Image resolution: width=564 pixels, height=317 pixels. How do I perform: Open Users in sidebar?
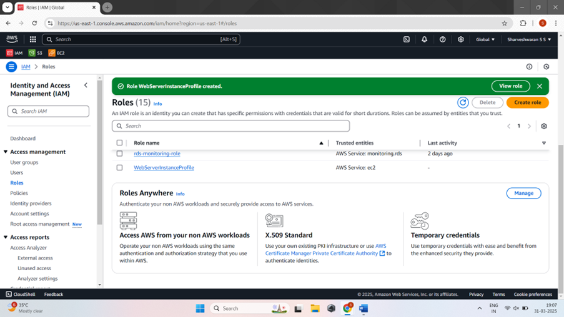coord(16,172)
